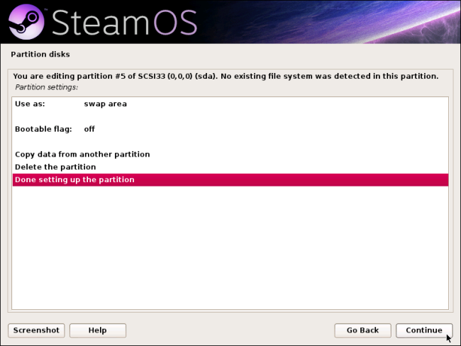Screen dimensions: 461x346
Task: Click empty space below the settings list
Action: [230, 247]
